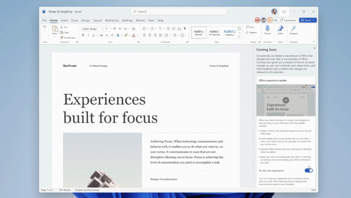Apply paragraph shading fill color

175,35
